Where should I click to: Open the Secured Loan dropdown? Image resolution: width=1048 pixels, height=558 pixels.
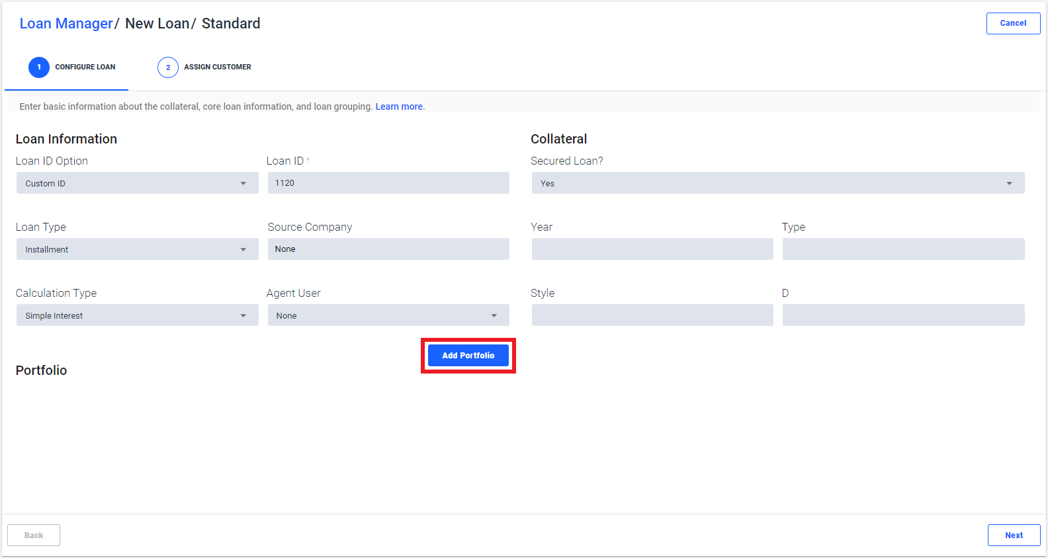pyautogui.click(x=778, y=183)
